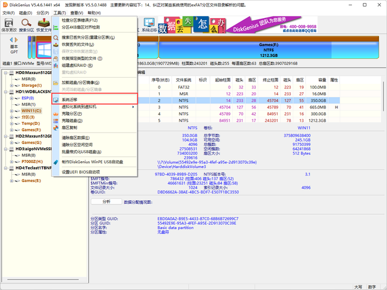
Task: Open the 帮助(H) menu
Action: (x=94, y=13)
